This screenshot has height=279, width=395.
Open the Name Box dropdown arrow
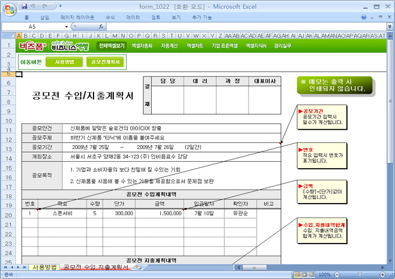tap(67, 27)
